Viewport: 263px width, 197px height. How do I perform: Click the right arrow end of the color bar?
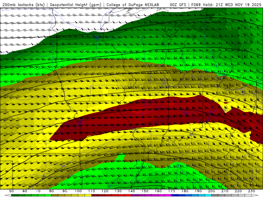[x=255, y=195]
